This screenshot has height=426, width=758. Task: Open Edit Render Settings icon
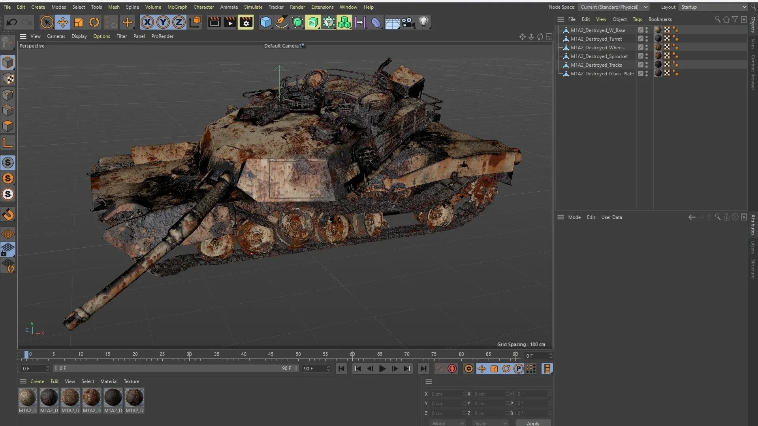pos(246,22)
